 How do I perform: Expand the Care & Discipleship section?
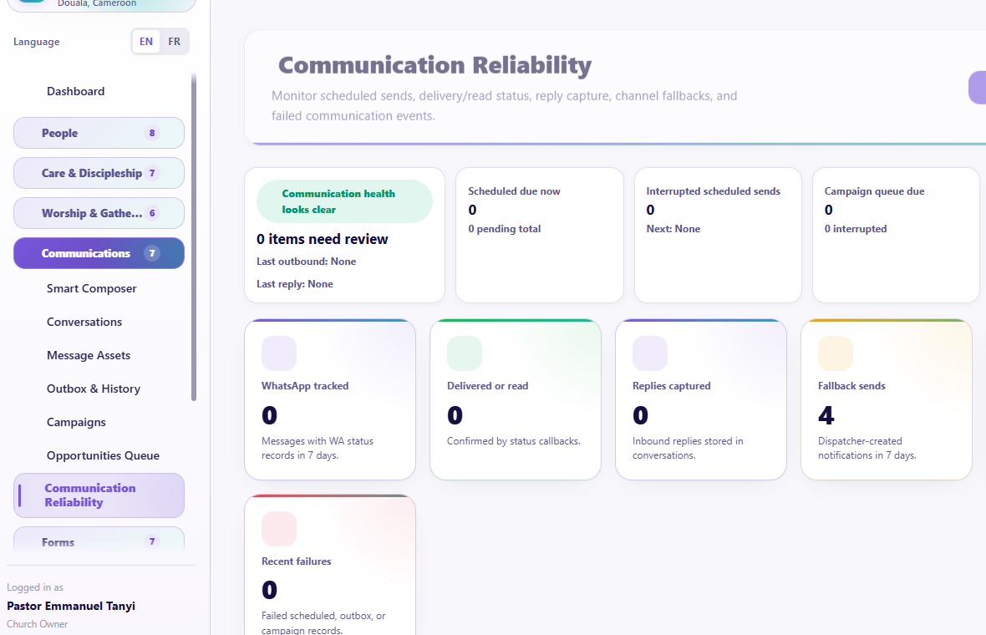point(99,173)
